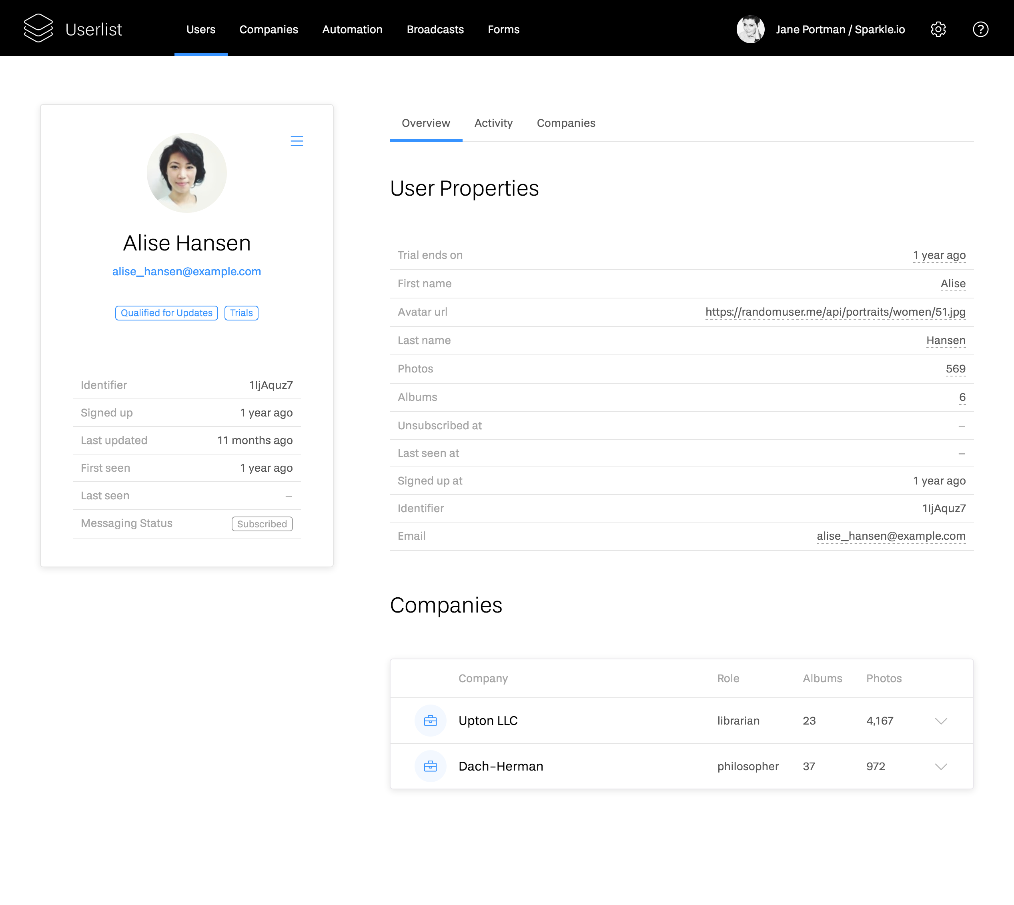Image resolution: width=1014 pixels, height=905 pixels.
Task: Open the hamburger menu on Alise's profile card
Action: (297, 141)
